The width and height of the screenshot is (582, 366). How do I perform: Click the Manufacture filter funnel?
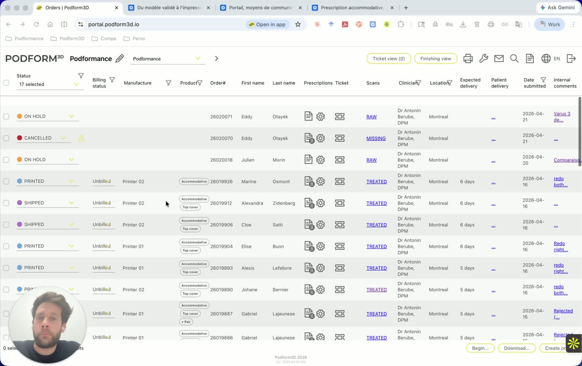168,83
